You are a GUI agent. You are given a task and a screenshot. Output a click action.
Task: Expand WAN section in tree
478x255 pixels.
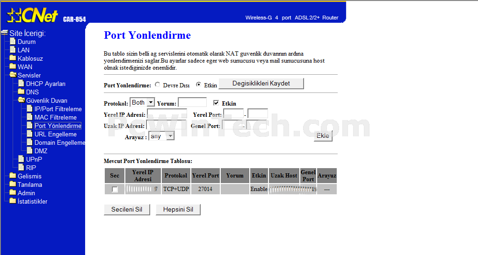point(25,67)
